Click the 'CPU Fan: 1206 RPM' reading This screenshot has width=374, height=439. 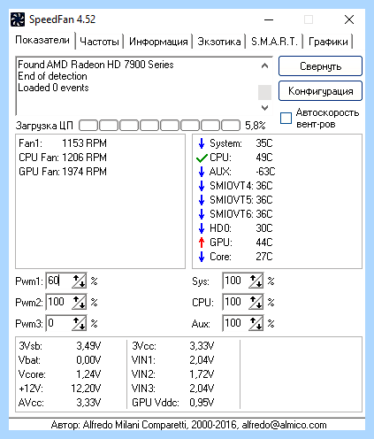63,158
